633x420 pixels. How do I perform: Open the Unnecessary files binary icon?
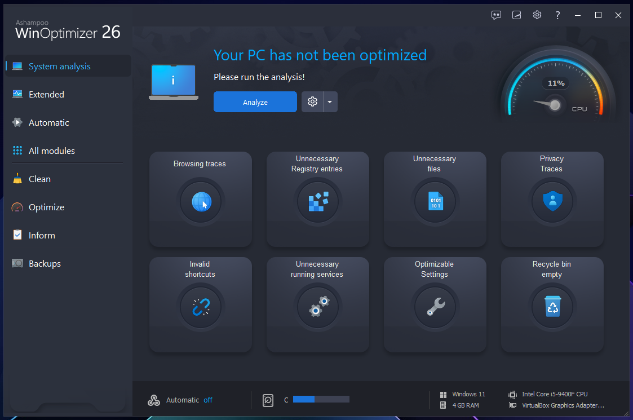coord(435,201)
